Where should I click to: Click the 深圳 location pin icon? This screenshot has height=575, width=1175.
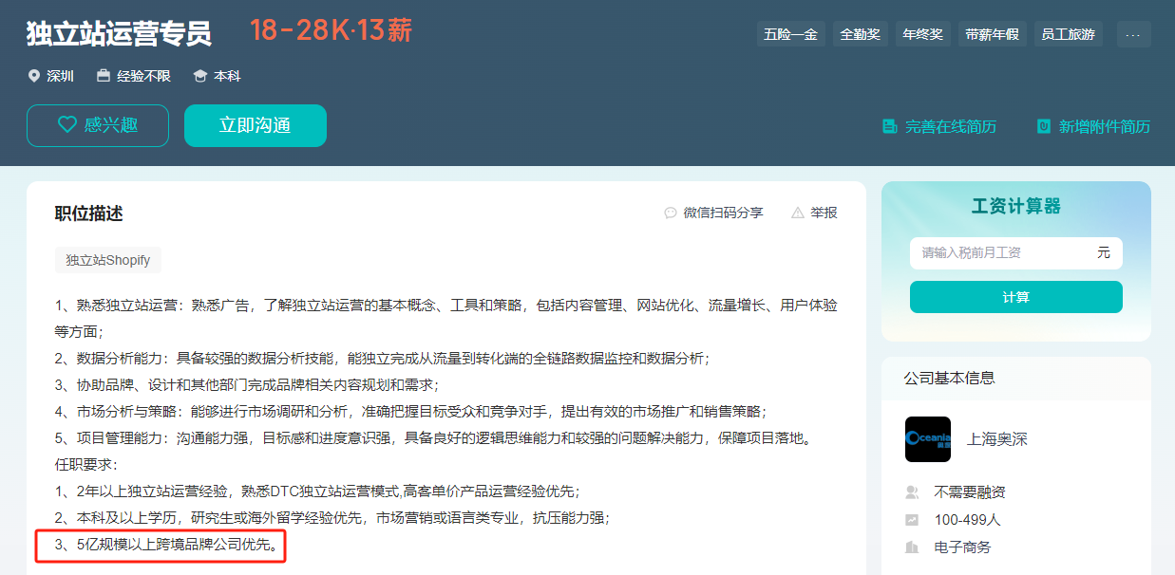click(34, 76)
